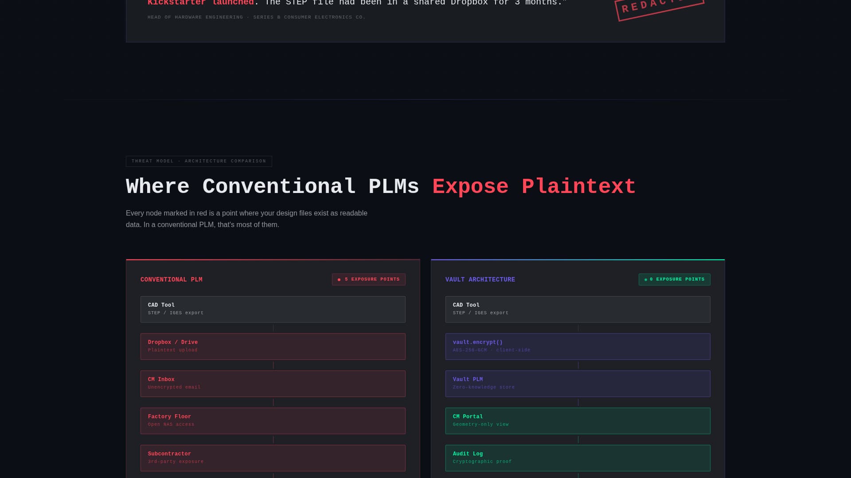Click the Factory Floor node
851x478 pixels.
(x=273, y=421)
